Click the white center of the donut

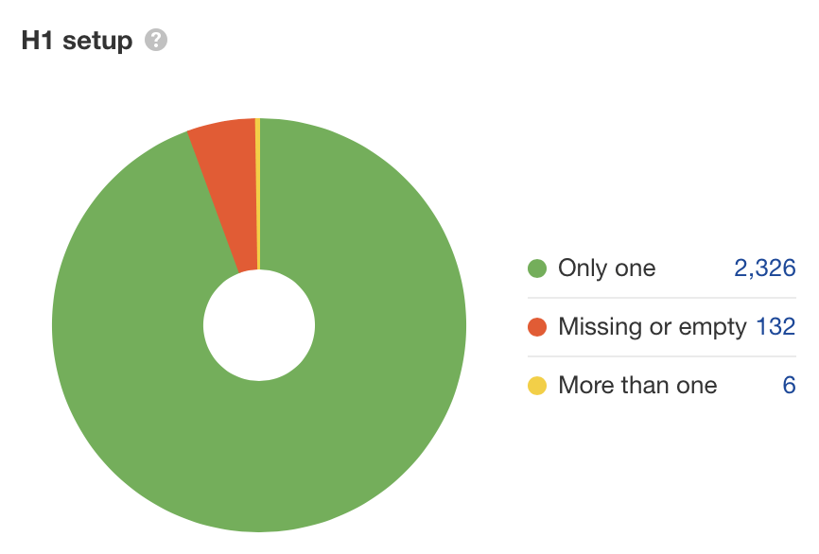(258, 325)
